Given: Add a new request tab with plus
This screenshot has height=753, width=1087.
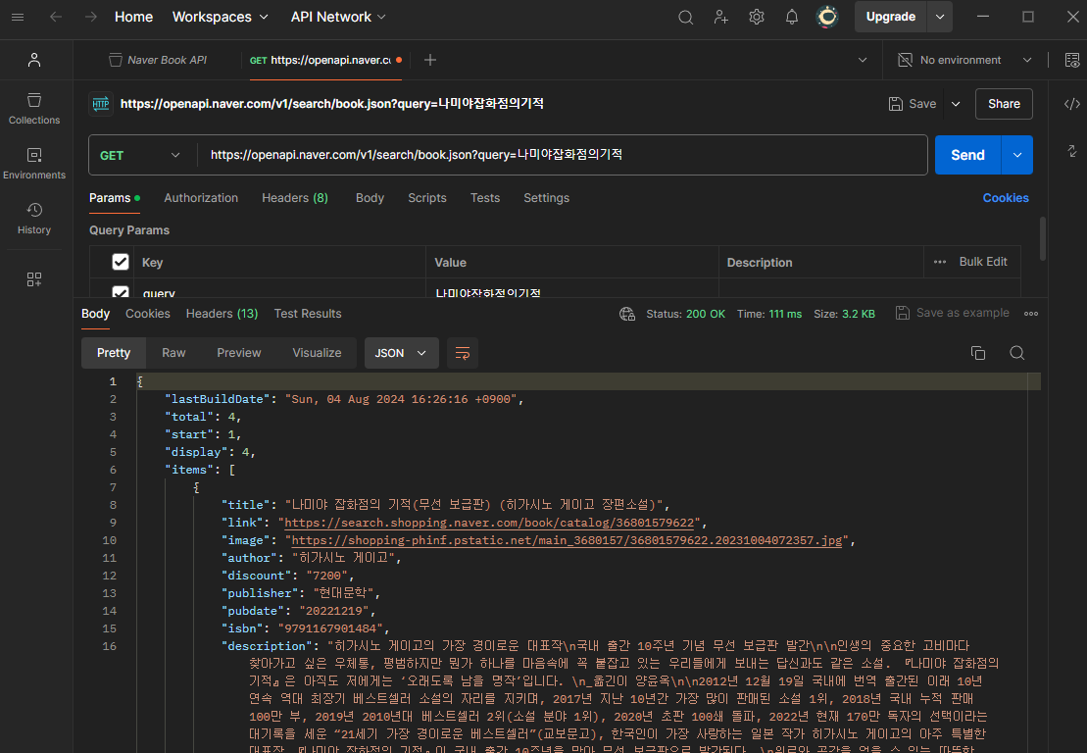Looking at the screenshot, I should (430, 61).
